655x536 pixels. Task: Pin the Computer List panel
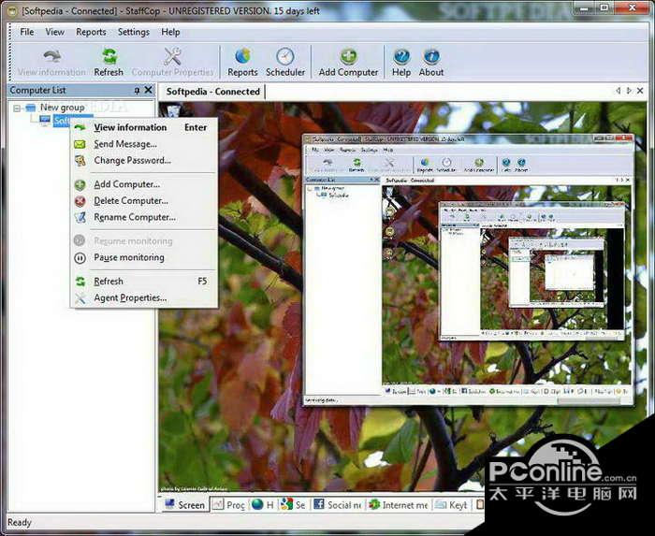[x=137, y=90]
